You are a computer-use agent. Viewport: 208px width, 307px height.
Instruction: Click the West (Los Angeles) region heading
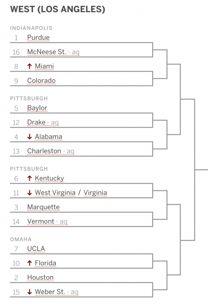[x=58, y=9]
